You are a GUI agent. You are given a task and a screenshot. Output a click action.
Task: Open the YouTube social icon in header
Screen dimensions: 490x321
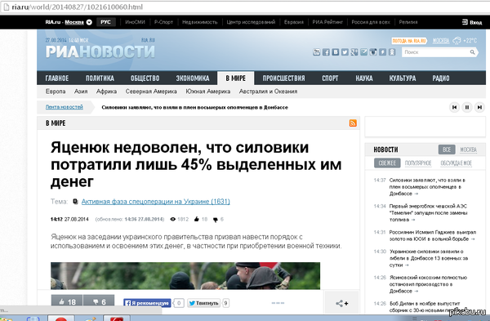[316, 52]
